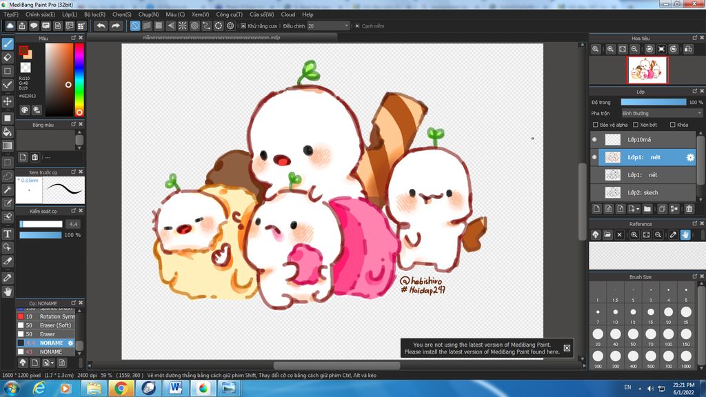
Task: Click the rainbow hue slider bar
Action: [x=79, y=80]
